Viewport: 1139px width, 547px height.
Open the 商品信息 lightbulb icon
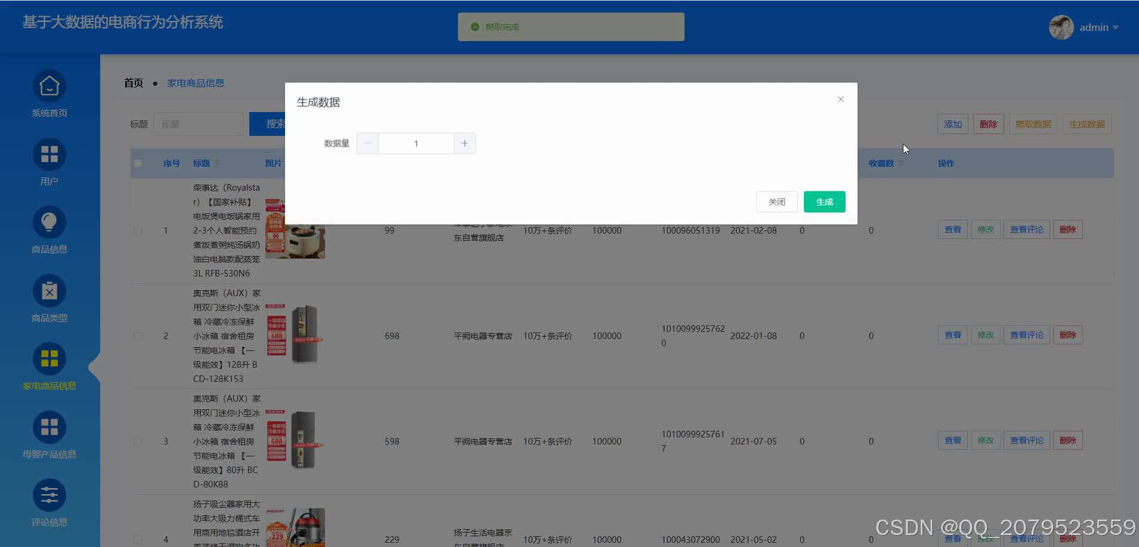(x=49, y=223)
